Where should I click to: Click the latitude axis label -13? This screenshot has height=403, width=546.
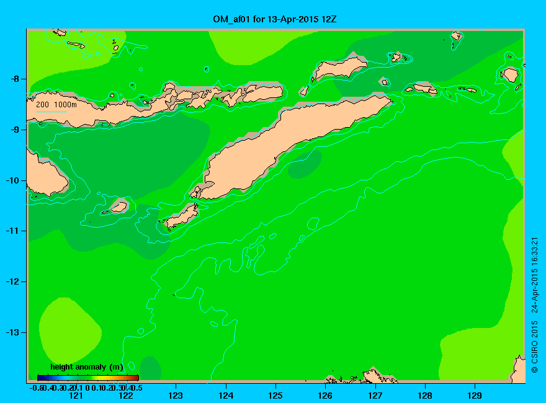[12, 332]
